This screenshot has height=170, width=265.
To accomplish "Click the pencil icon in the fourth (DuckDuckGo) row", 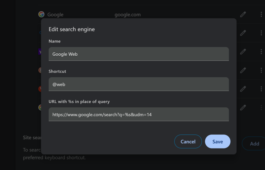I will (x=243, y=70).
